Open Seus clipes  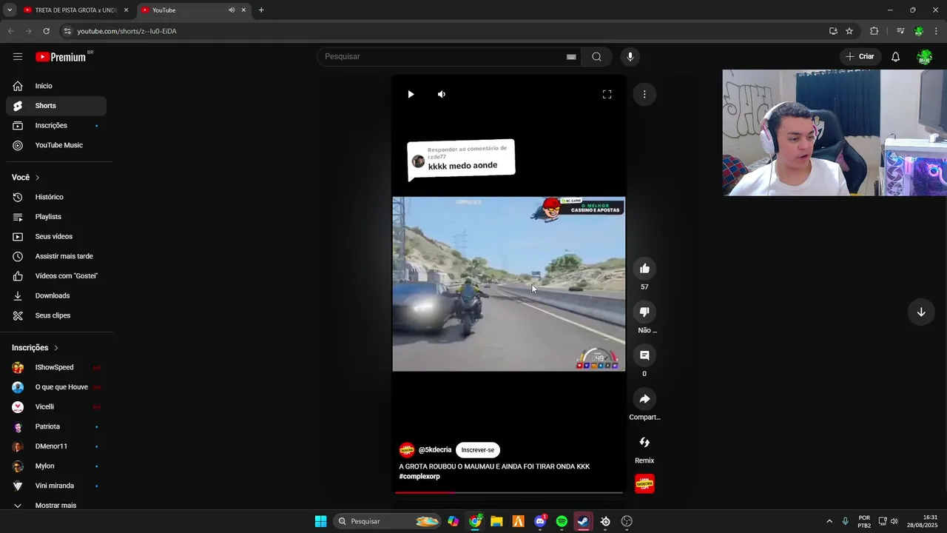point(56,315)
